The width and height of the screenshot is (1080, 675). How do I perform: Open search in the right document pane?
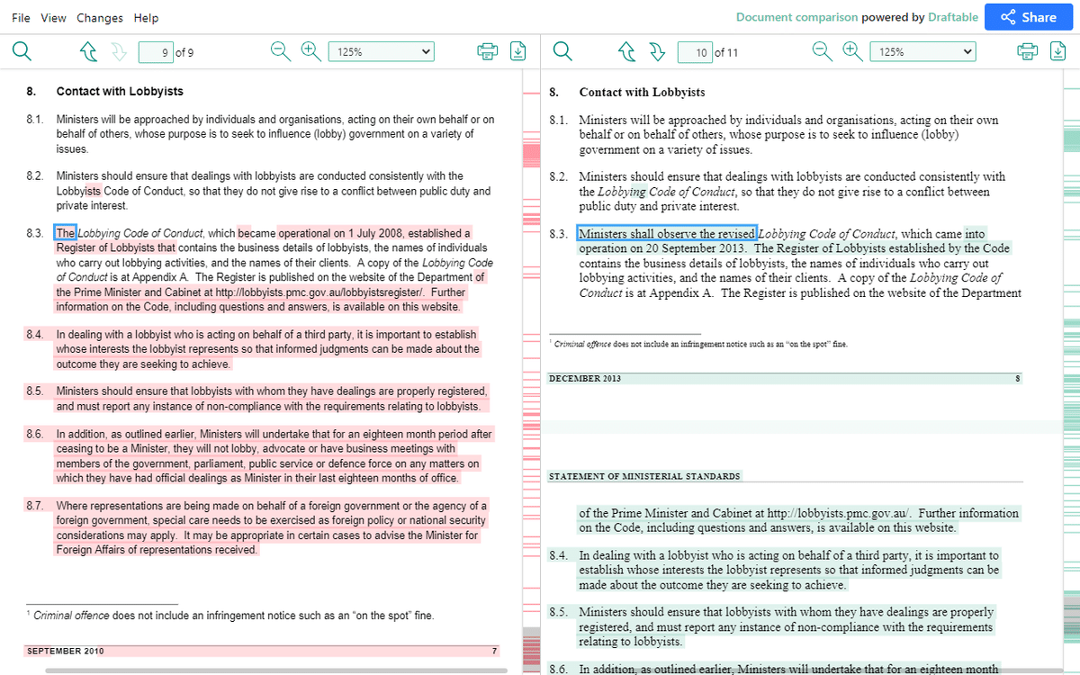click(562, 51)
